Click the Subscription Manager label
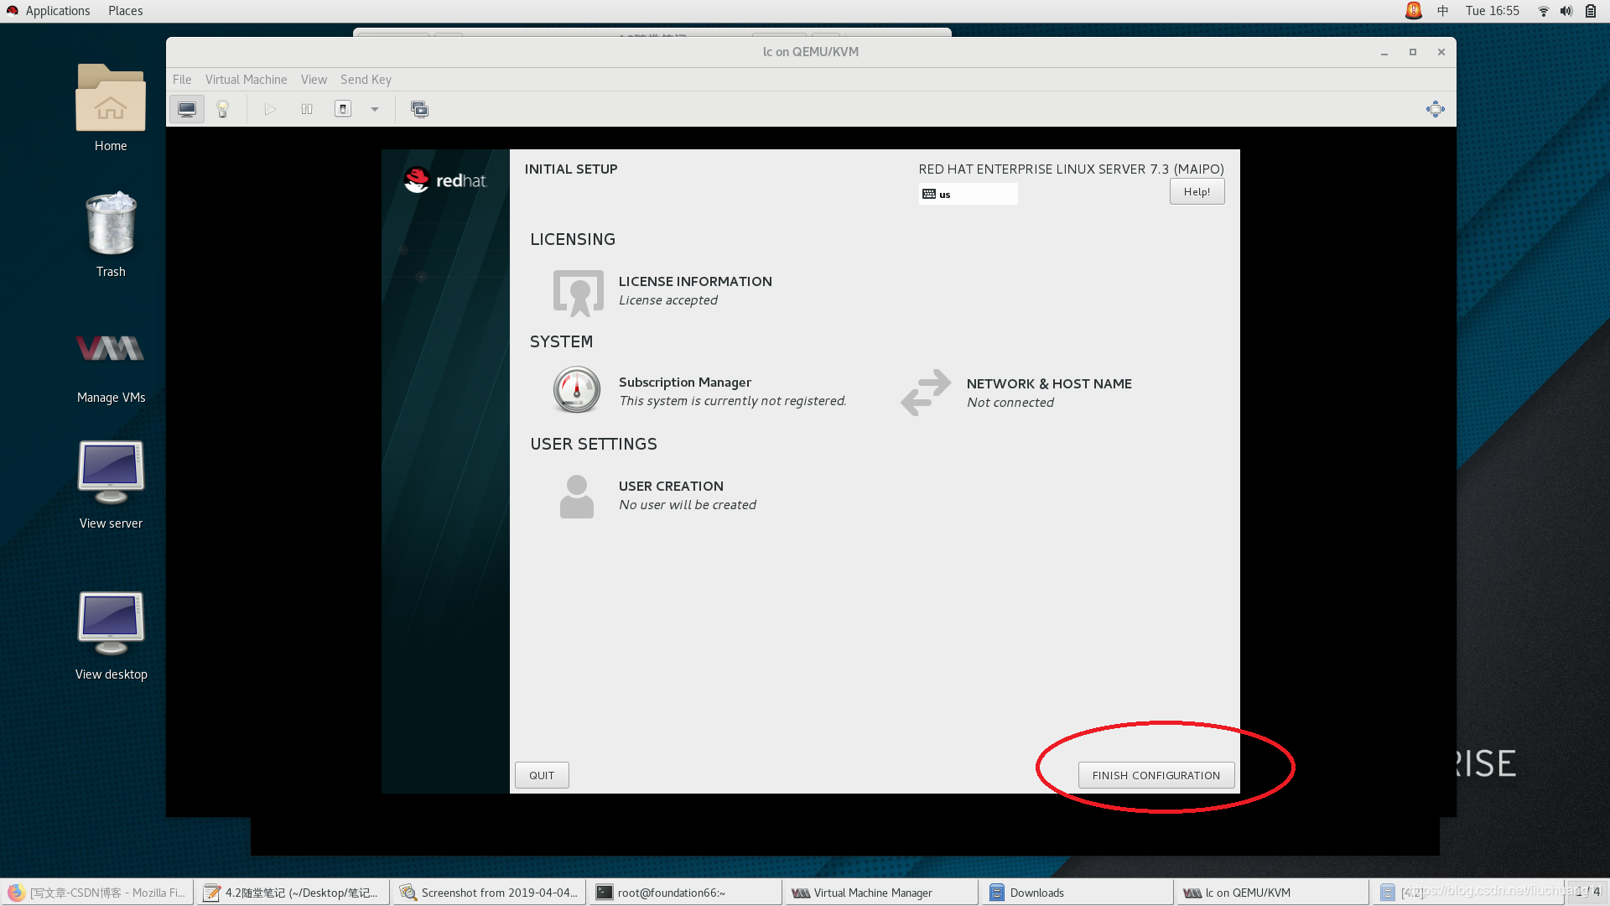1610x906 pixels. point(685,383)
